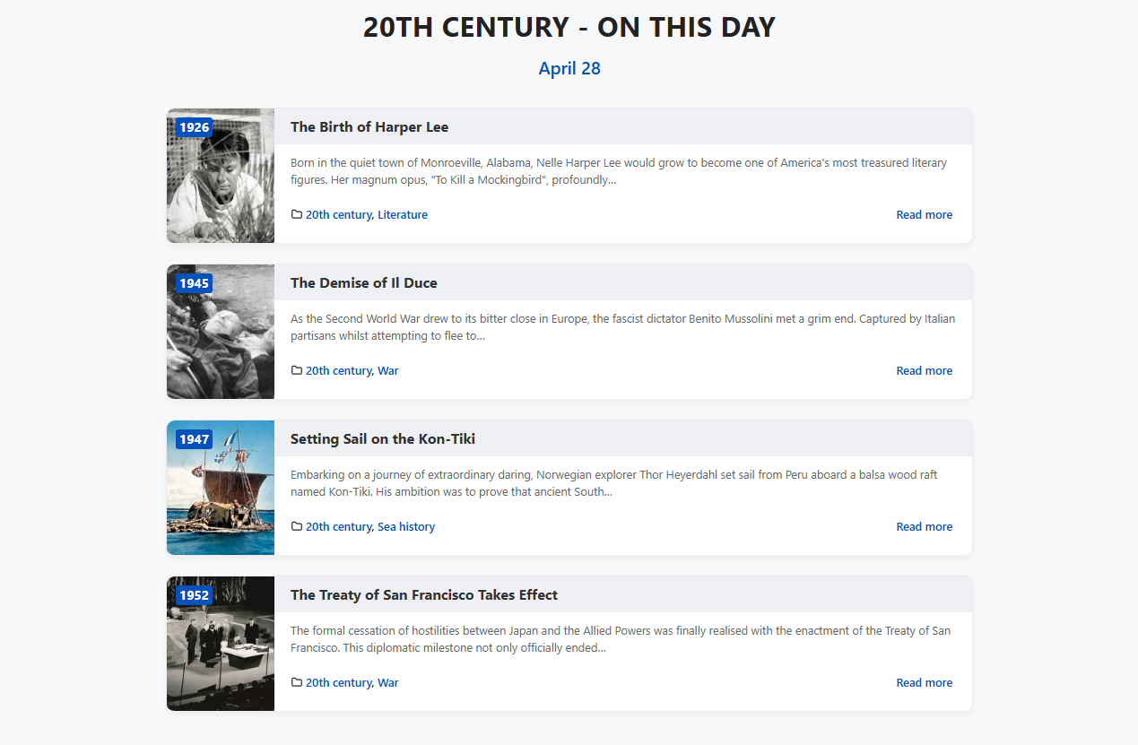Screen dimensions: 1138x745
Task: Read more about The Demise of Il Duce
Action: [x=925, y=370]
